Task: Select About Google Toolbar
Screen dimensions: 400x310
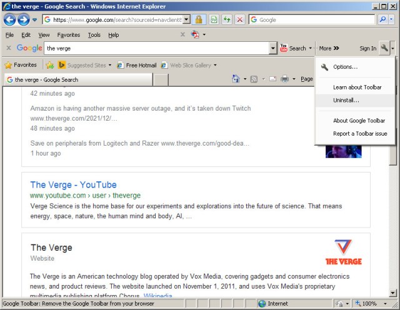Action: (x=354, y=121)
